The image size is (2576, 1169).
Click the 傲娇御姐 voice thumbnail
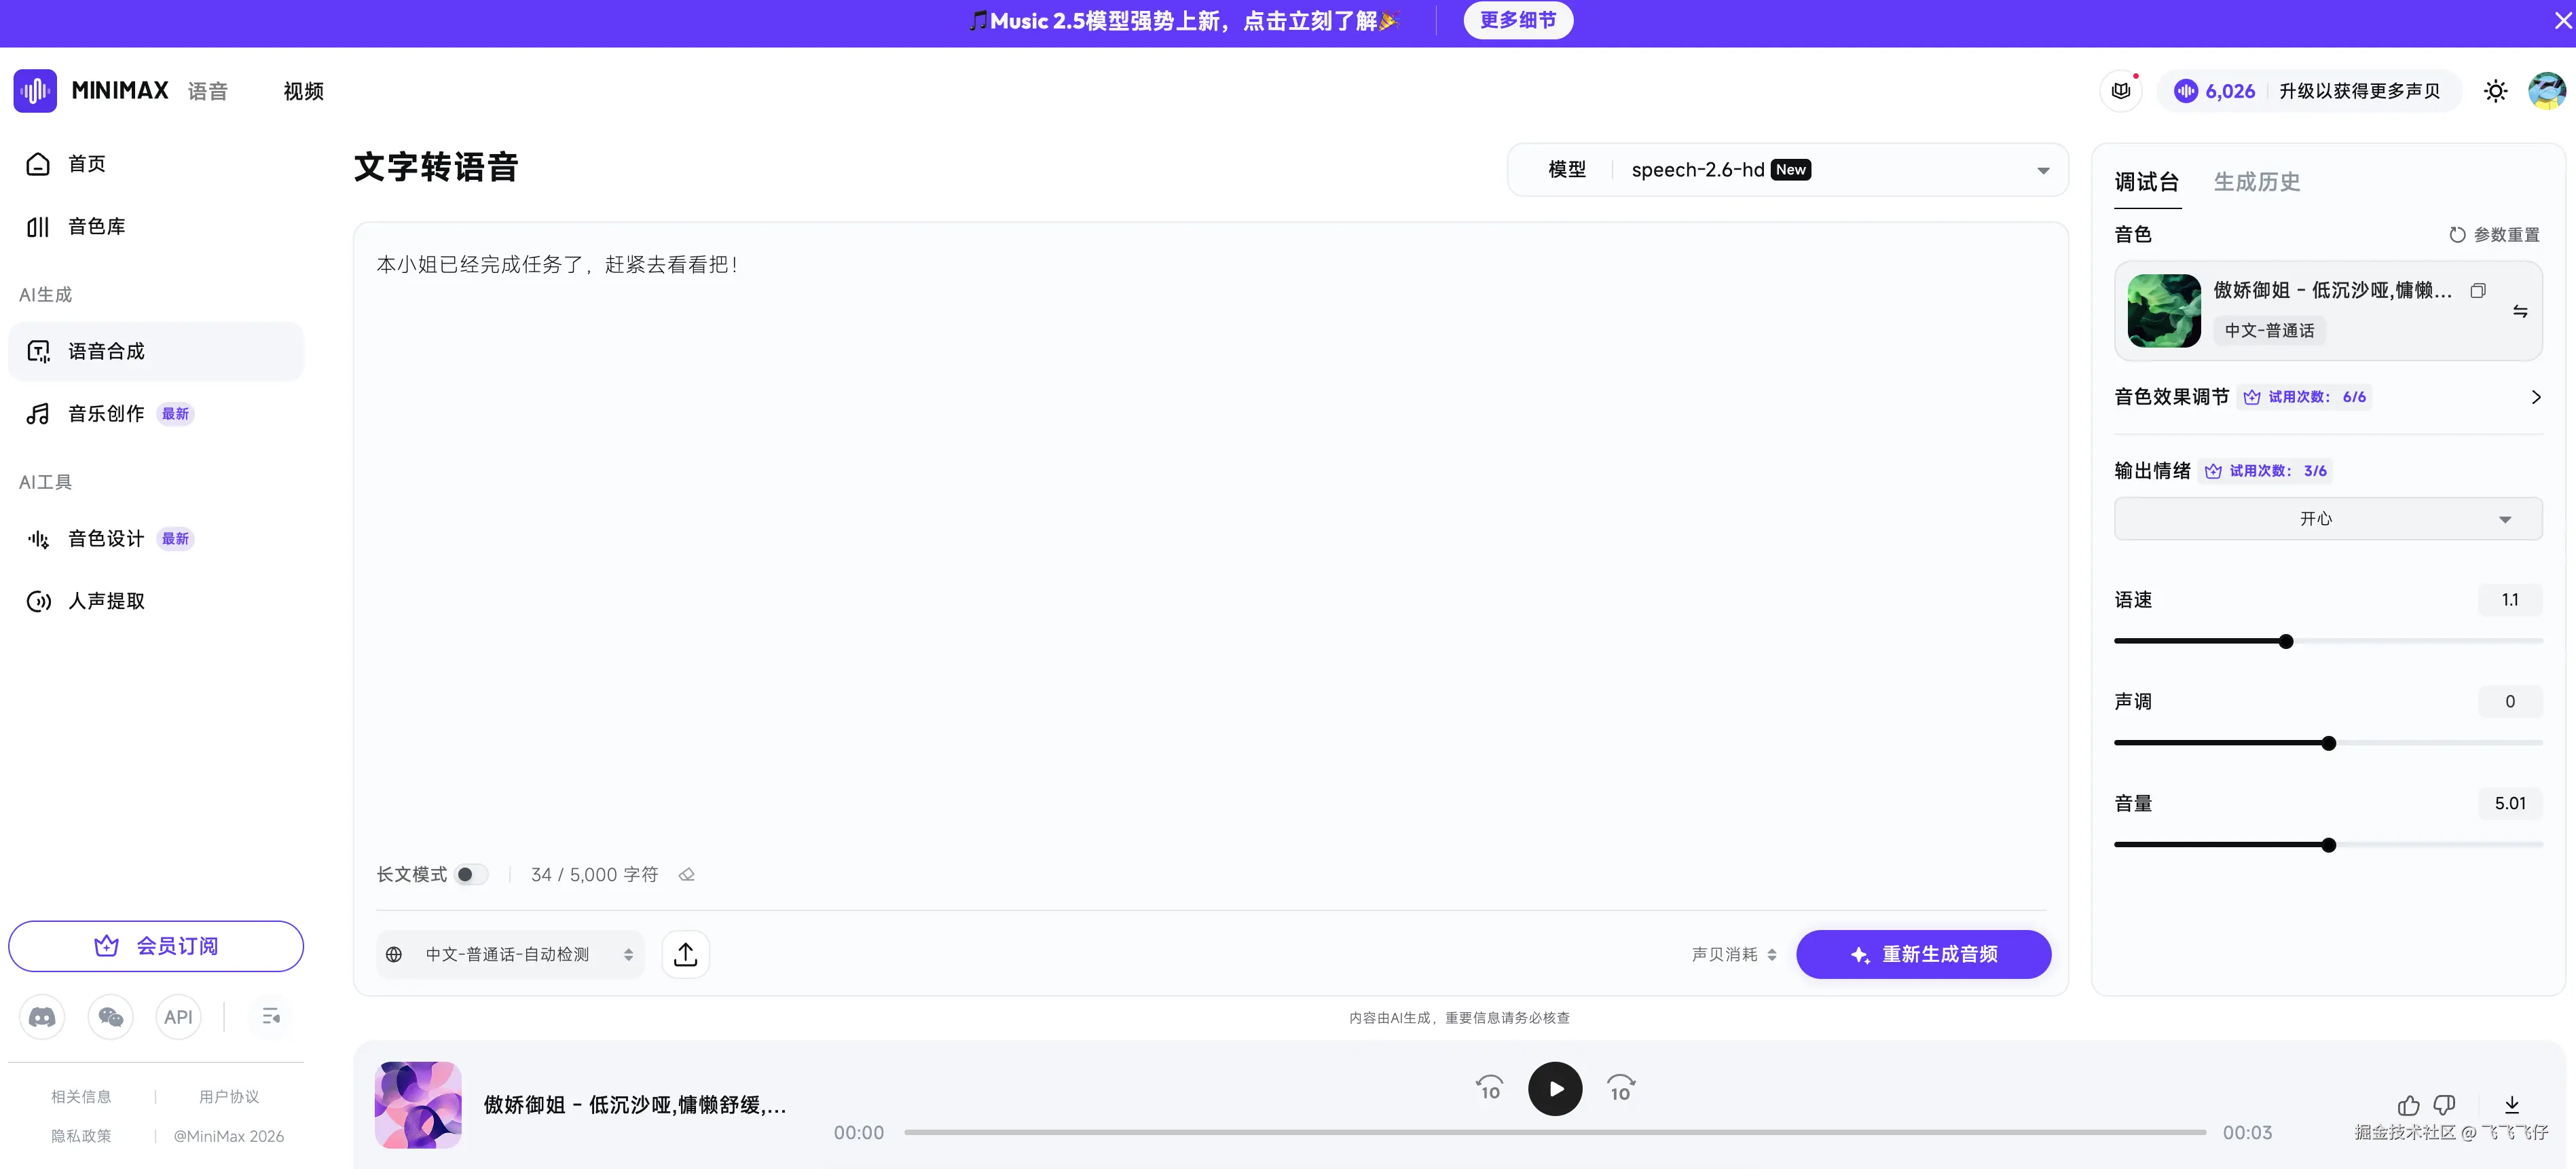(x=2164, y=311)
